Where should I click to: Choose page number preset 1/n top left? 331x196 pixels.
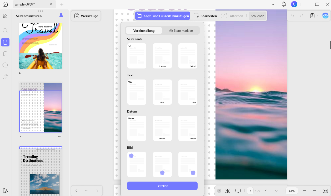point(137,56)
